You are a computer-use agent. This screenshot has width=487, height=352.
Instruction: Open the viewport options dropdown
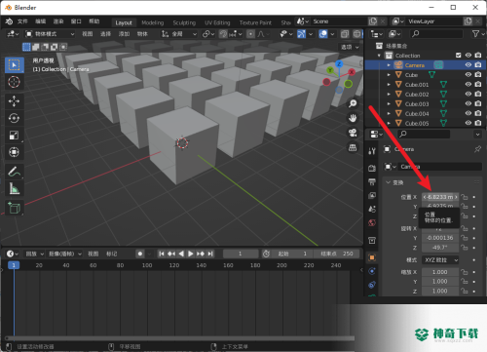click(350, 47)
